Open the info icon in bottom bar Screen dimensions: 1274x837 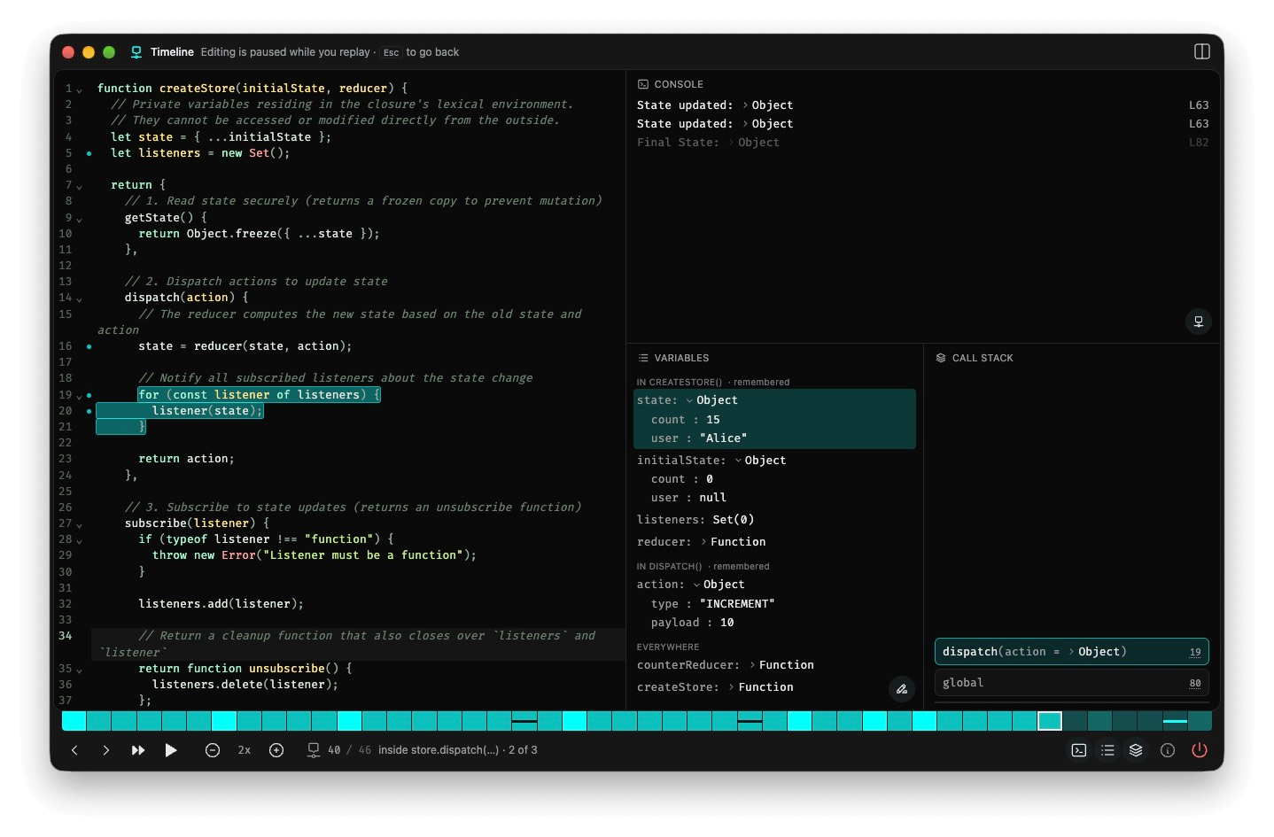[1168, 750]
